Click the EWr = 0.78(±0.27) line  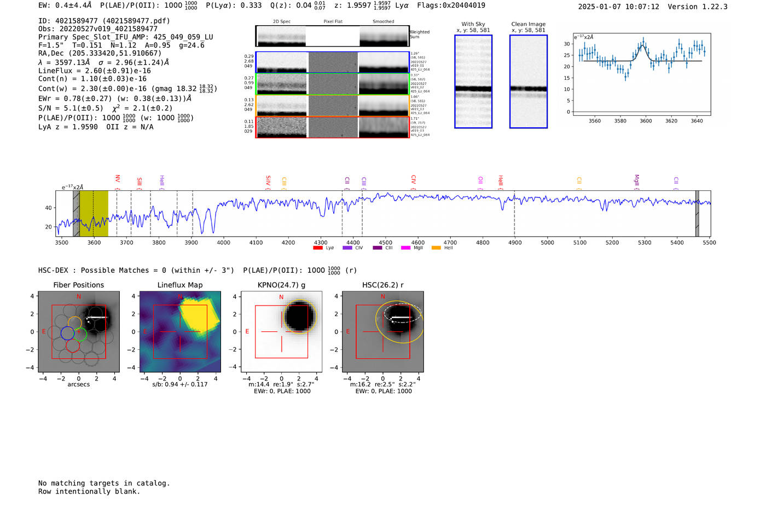tap(115, 98)
